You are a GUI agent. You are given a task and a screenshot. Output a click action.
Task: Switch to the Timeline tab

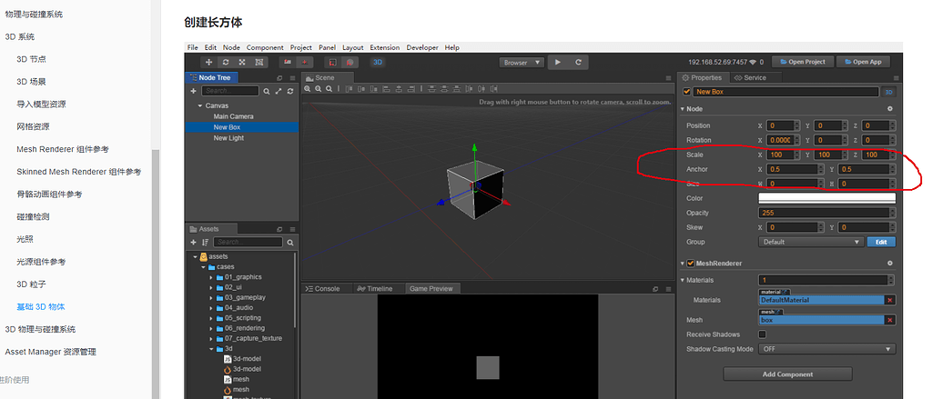pyautogui.click(x=375, y=288)
